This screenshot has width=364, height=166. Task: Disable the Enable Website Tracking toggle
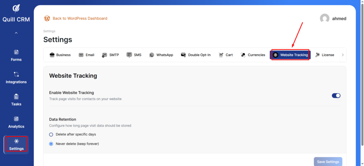tap(336, 95)
